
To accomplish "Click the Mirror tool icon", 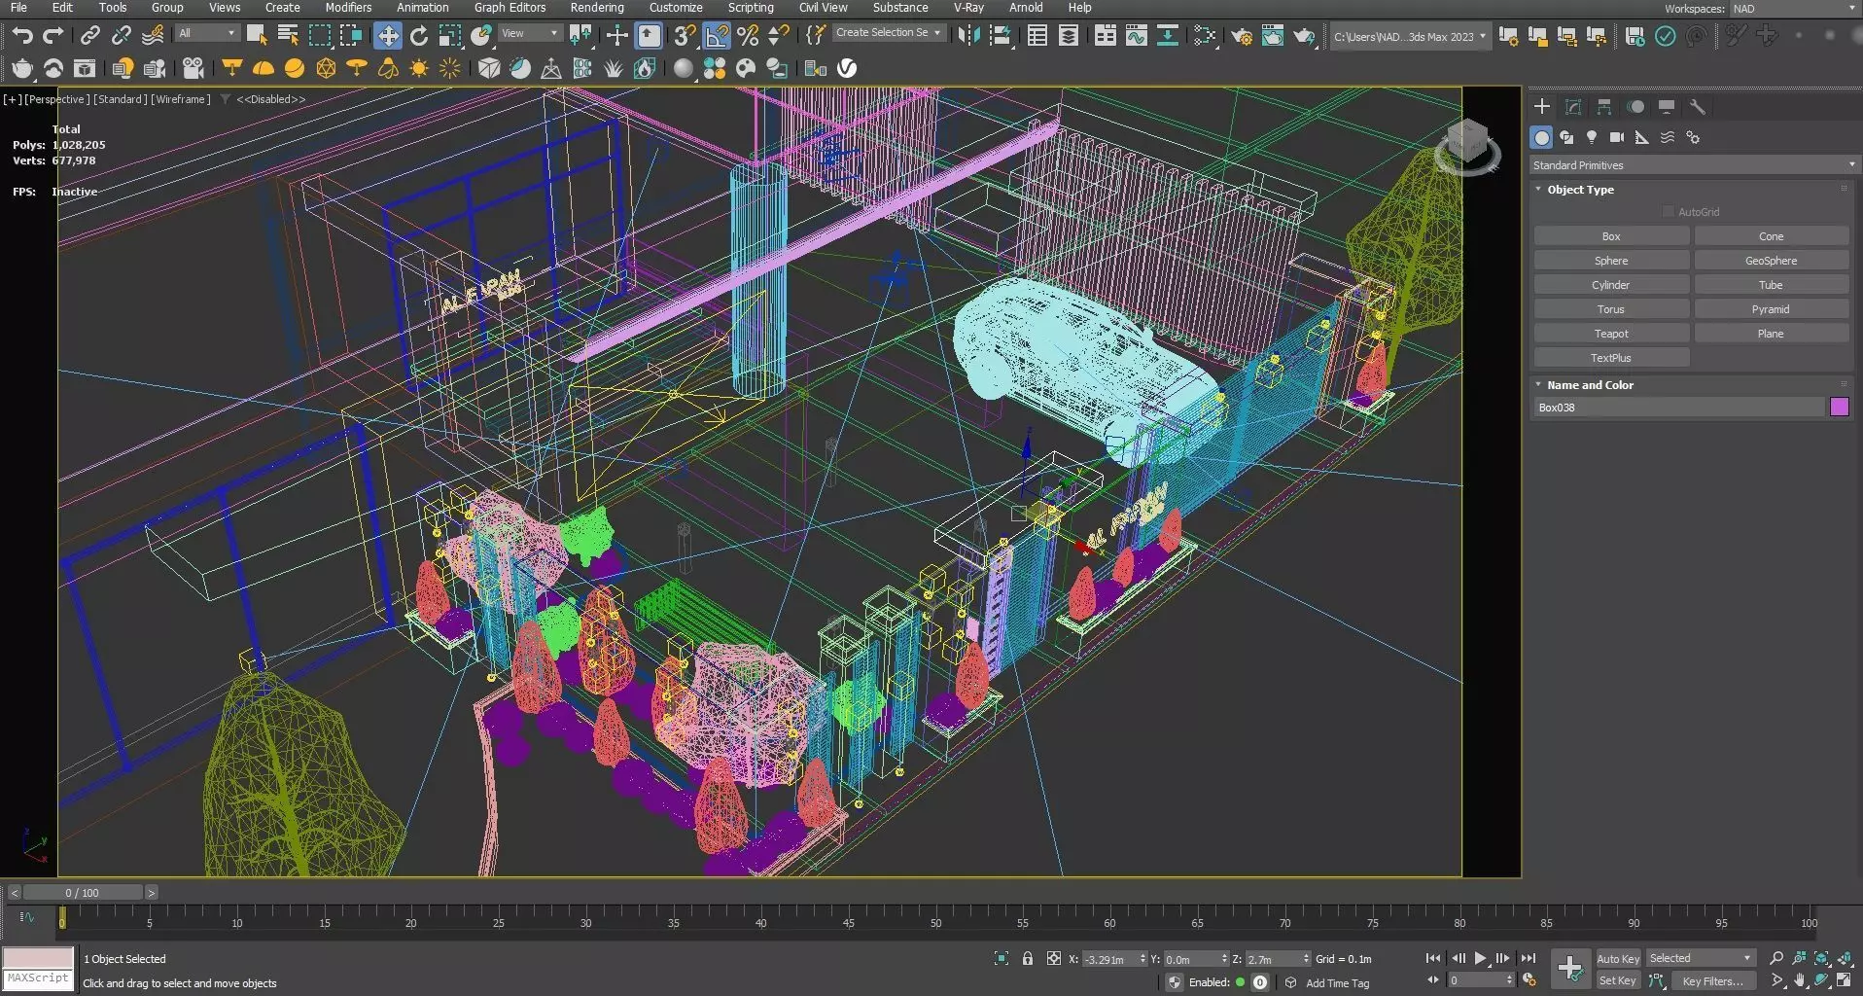I will tap(968, 36).
